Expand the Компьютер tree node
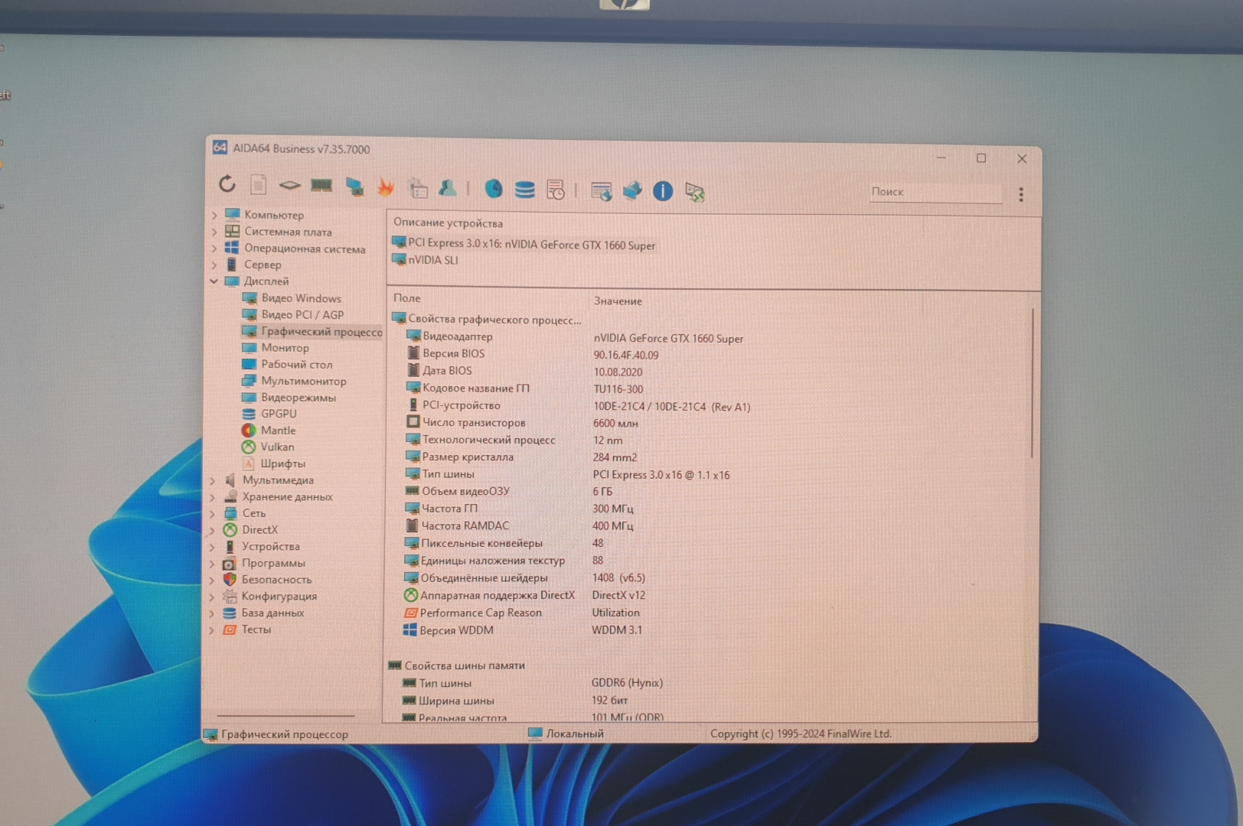The height and width of the screenshot is (826, 1243). (214, 216)
